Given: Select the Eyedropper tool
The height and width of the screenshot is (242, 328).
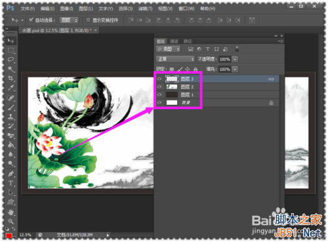Looking at the screenshot, I should tap(10, 88).
